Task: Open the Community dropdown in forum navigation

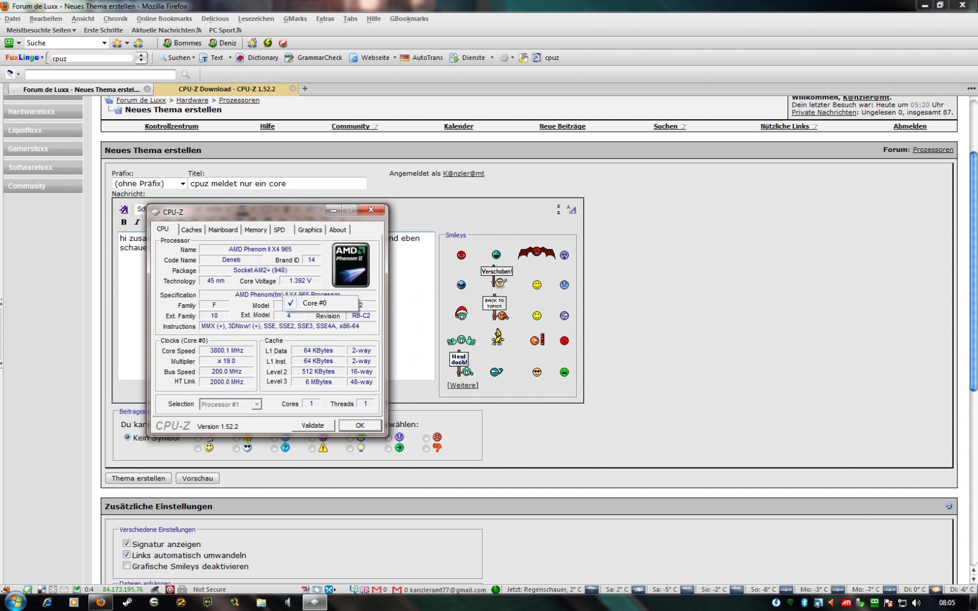Action: pyautogui.click(x=354, y=126)
